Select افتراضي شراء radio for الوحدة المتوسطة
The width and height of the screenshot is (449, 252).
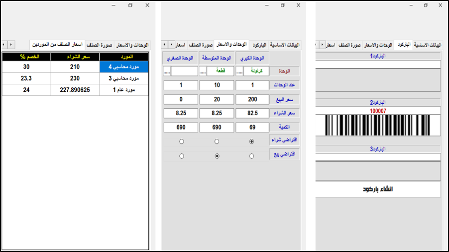tap(217, 141)
